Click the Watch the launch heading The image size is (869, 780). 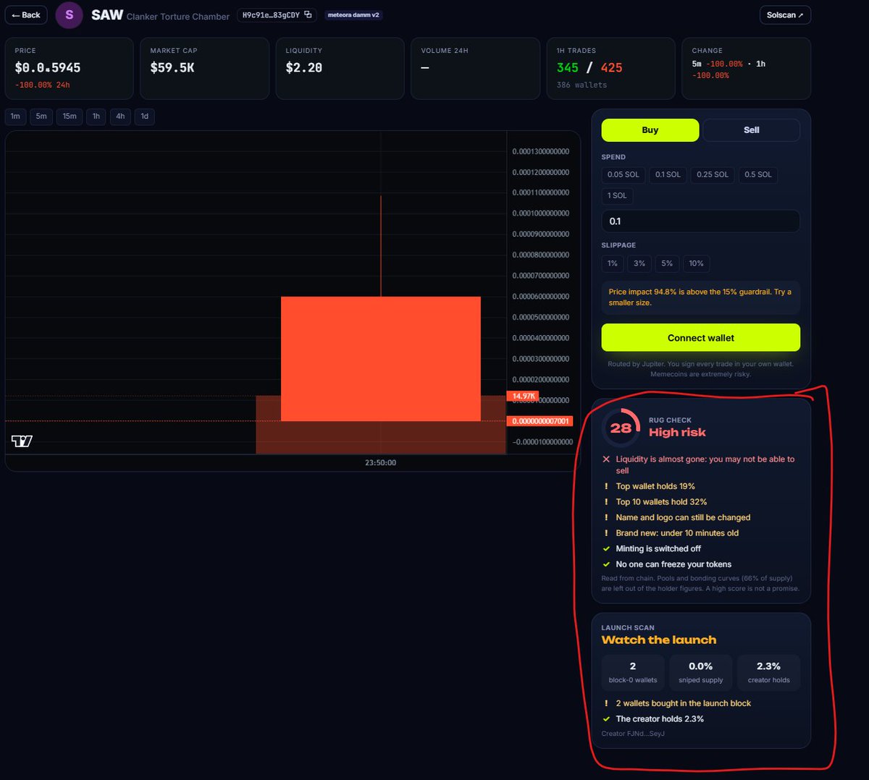coord(659,640)
